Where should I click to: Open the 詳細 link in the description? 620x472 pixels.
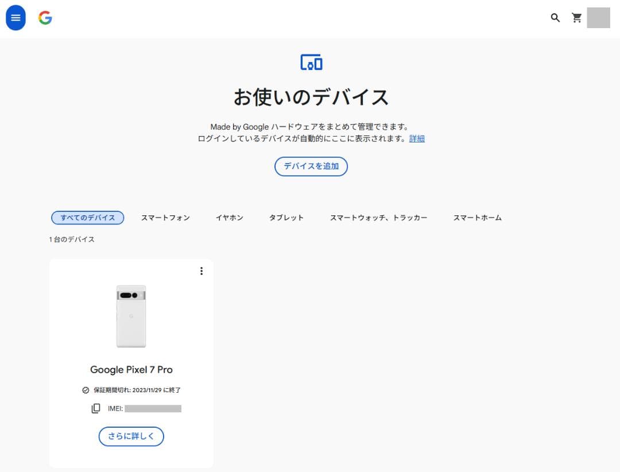pyautogui.click(x=416, y=138)
